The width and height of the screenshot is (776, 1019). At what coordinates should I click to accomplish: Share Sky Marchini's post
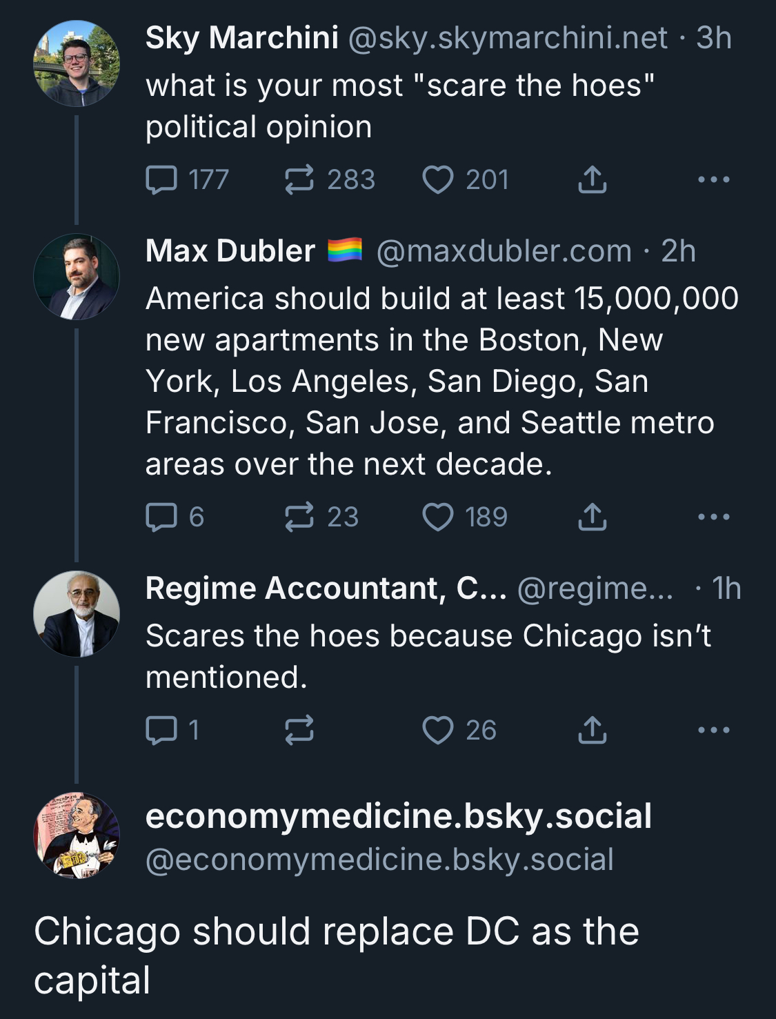[592, 179]
